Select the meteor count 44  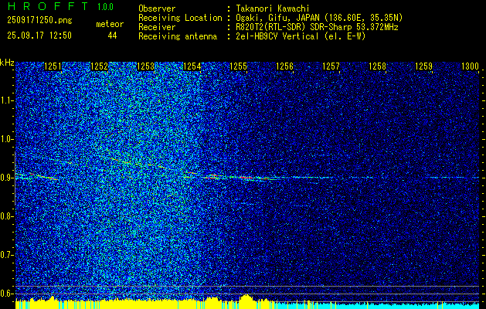click(x=112, y=36)
